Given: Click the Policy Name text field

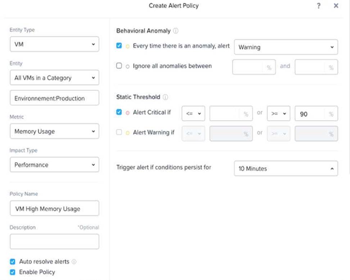Looking at the screenshot, I should tap(54, 208).
